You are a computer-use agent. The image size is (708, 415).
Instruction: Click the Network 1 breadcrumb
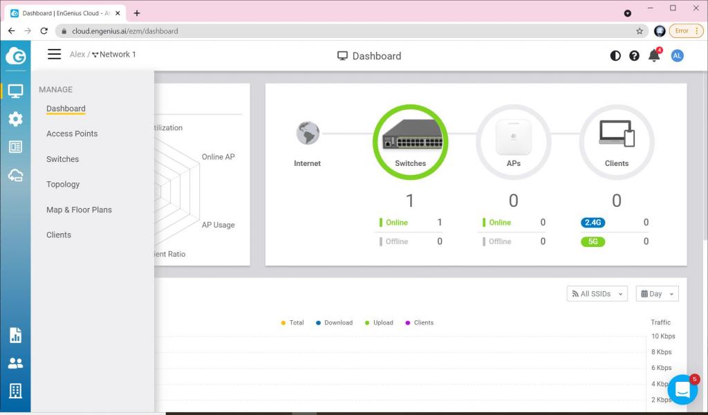114,54
